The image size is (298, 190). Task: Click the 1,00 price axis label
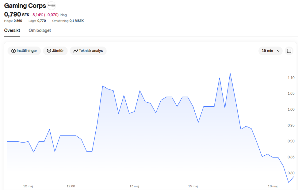(x=291, y=110)
